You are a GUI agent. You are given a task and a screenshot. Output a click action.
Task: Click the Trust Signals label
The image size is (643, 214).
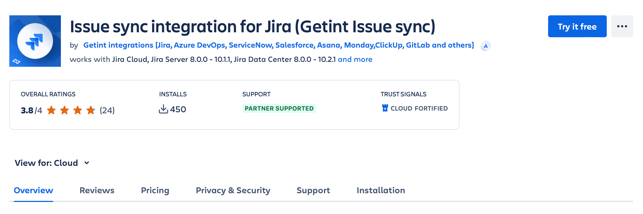tap(404, 94)
